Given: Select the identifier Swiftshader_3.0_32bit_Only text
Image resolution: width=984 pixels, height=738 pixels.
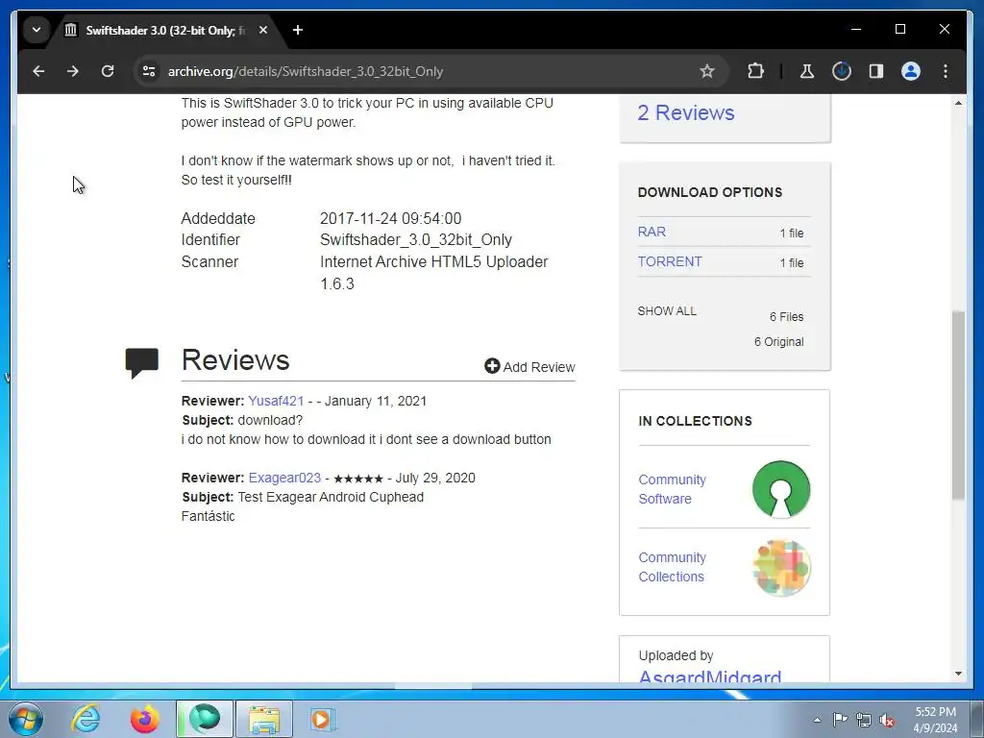Looking at the screenshot, I should pyautogui.click(x=416, y=239).
